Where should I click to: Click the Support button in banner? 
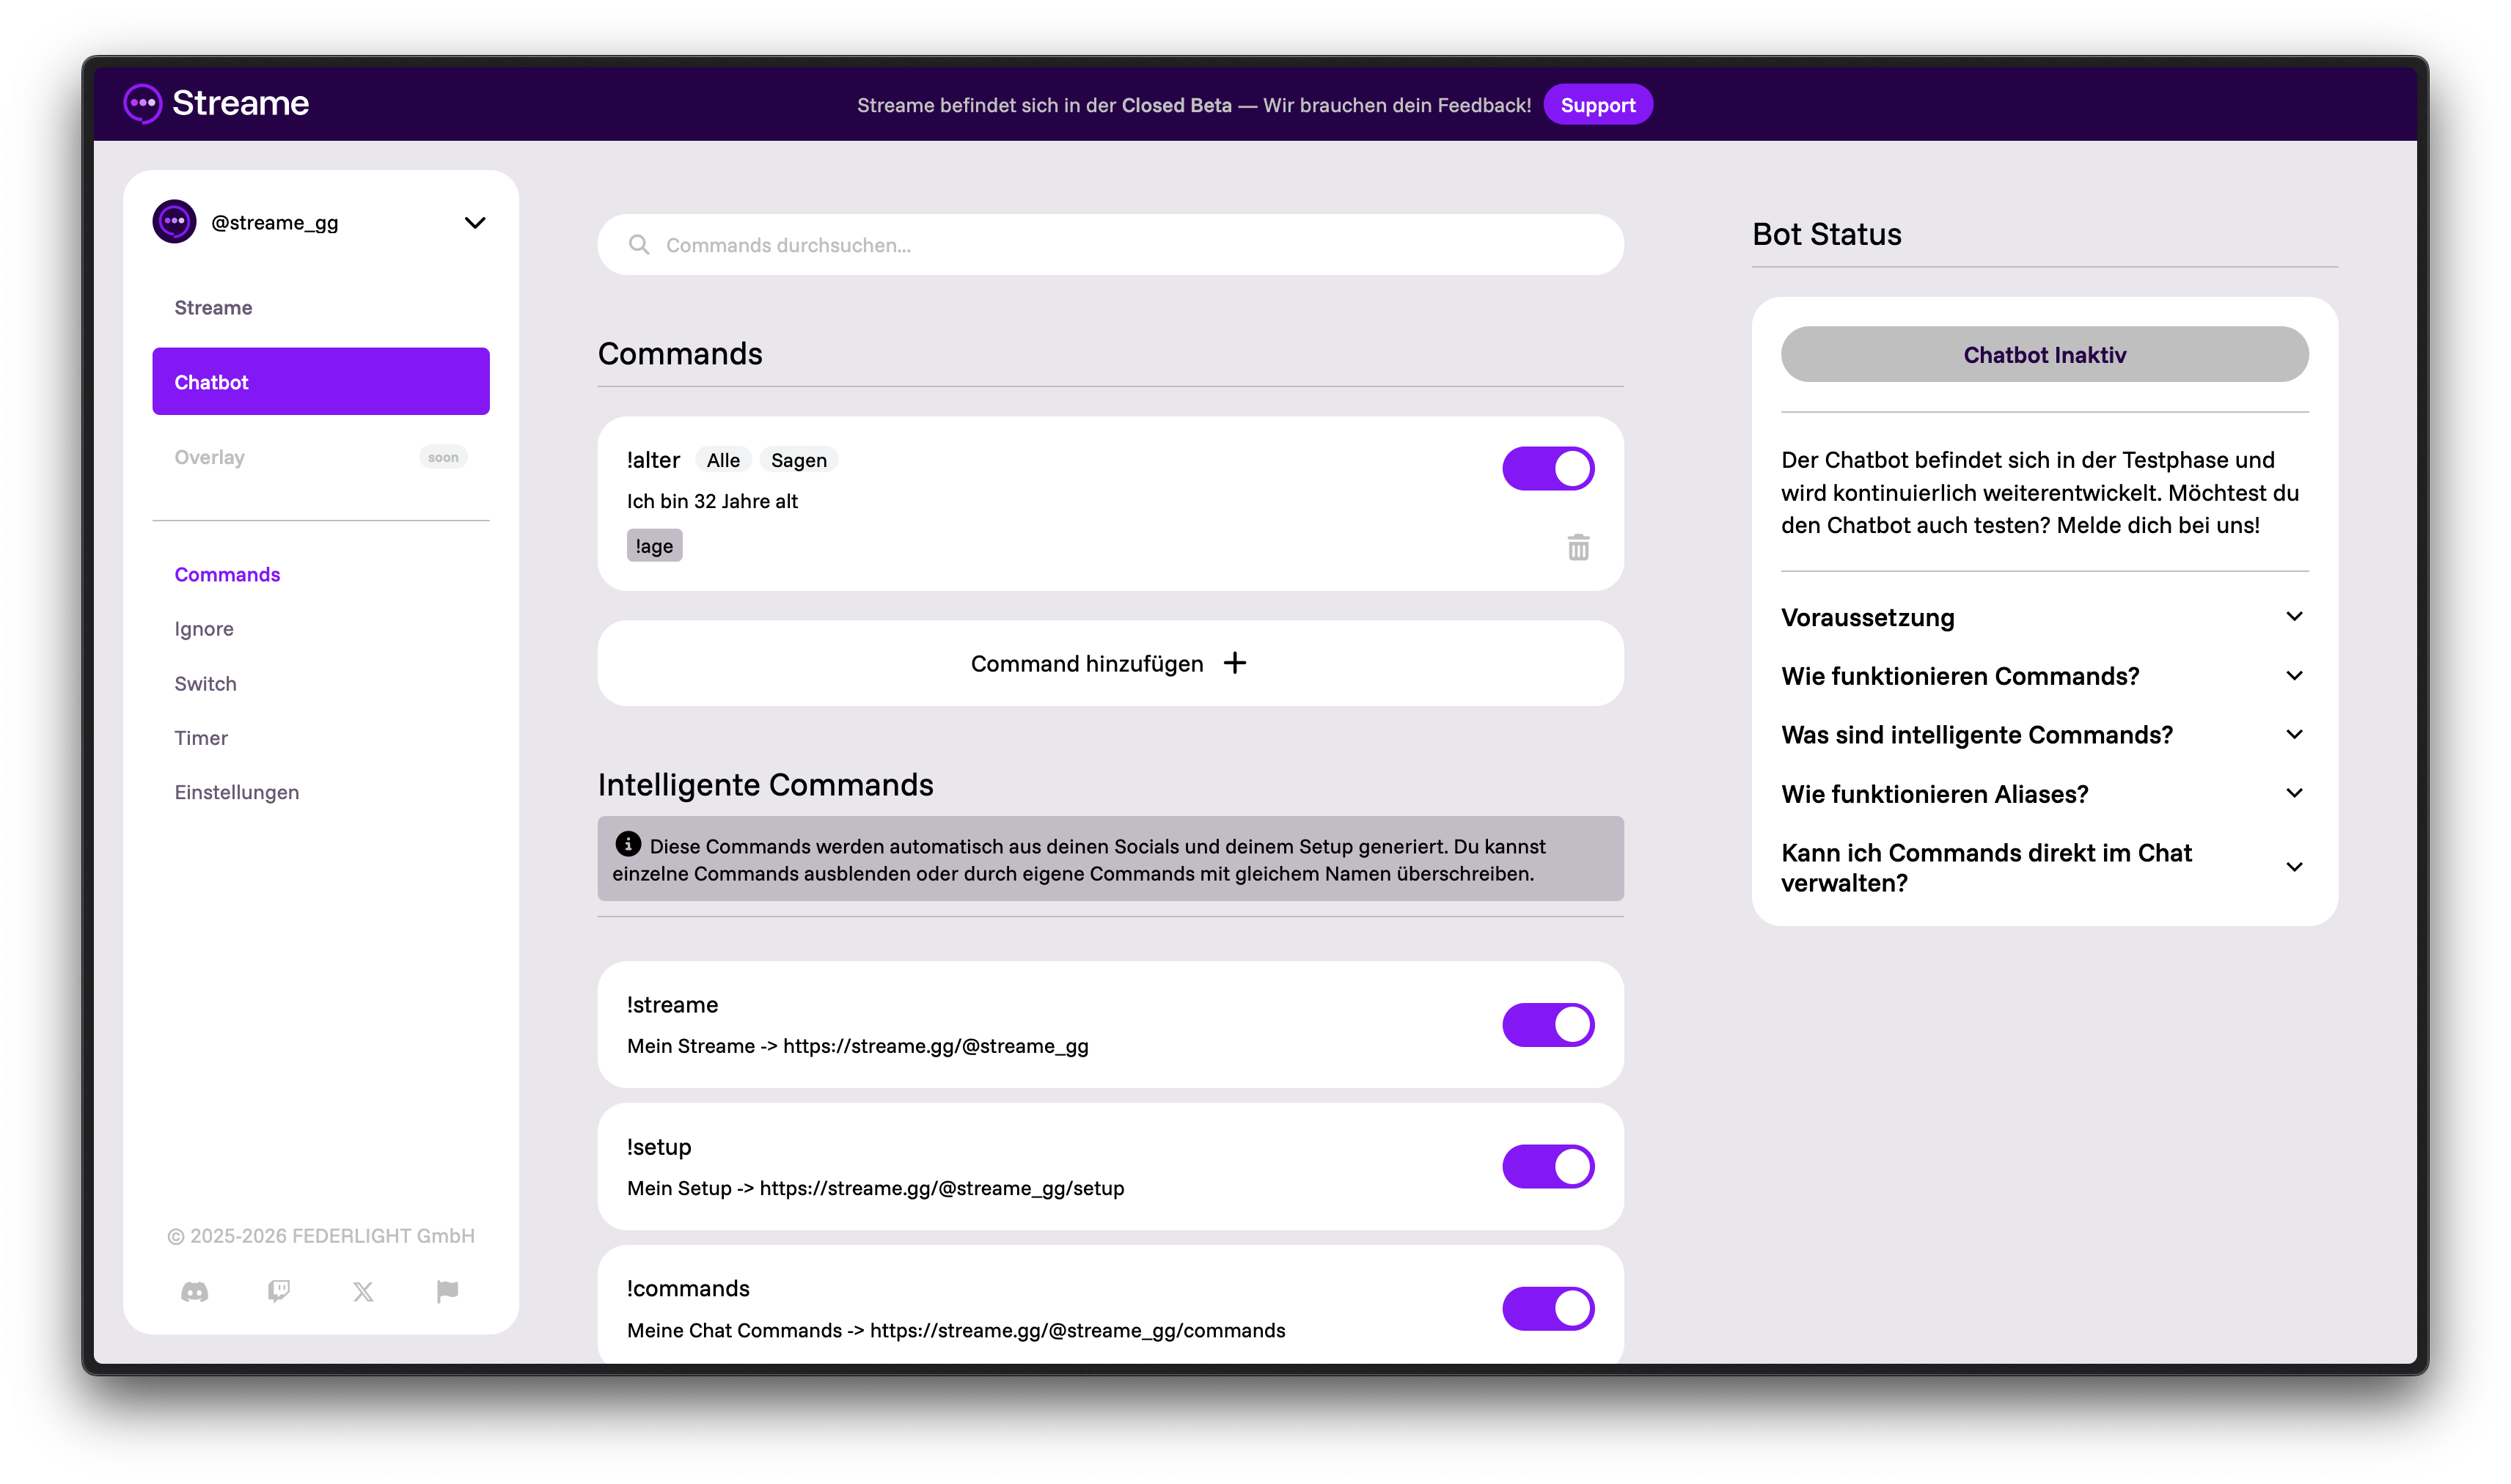[1597, 105]
